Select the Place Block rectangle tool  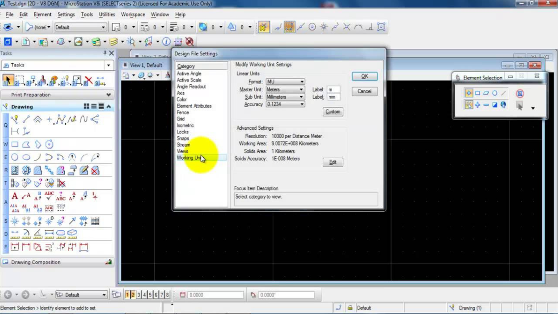(15, 145)
